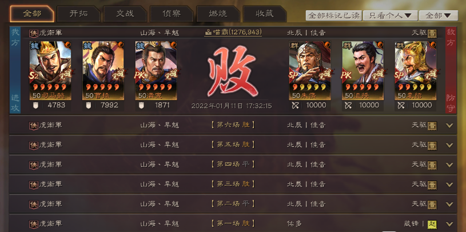Viewport: 466px width, 232px height.
Task: Switch to the 侦察 tab
Action: point(172,14)
